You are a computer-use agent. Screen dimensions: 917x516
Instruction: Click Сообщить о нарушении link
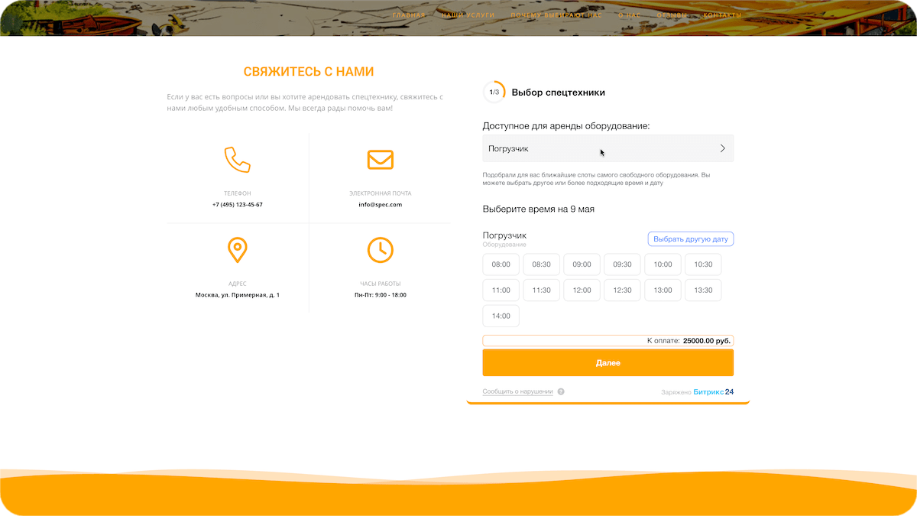[x=517, y=392]
